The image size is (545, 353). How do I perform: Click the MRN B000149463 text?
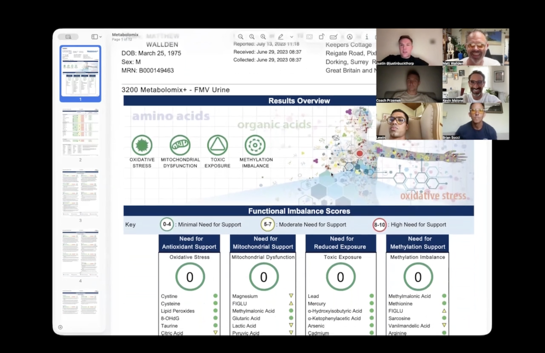click(148, 71)
